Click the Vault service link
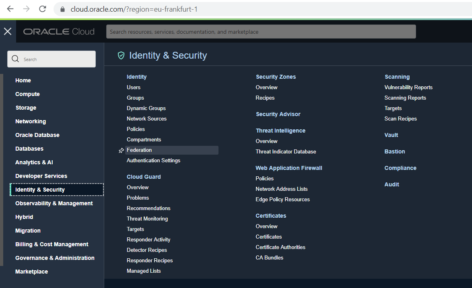The width and height of the screenshot is (472, 288). pos(391,135)
